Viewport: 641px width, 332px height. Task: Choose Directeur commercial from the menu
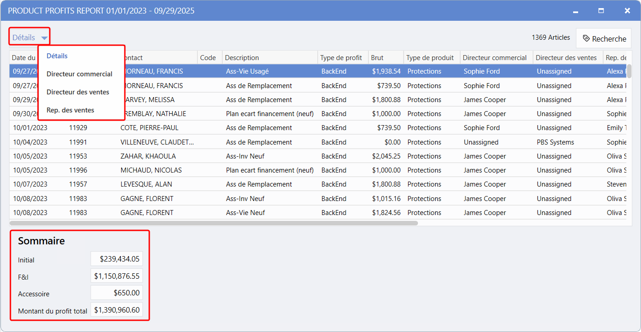point(79,74)
